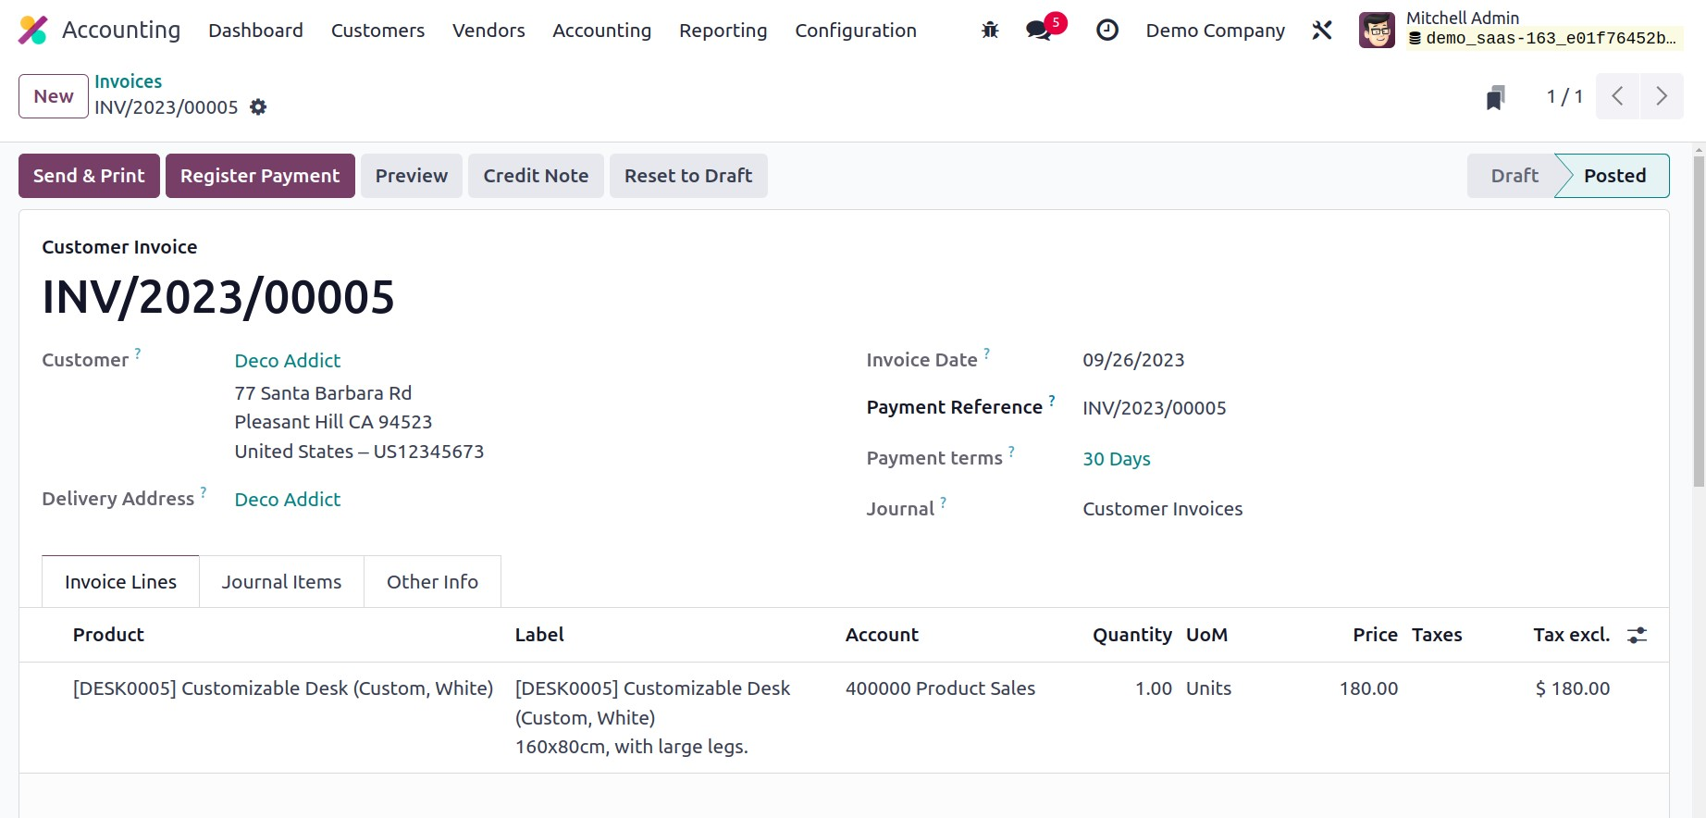Screen dimensions: 1706x818
Task: Click the bookmark icon near the pager
Action: pyautogui.click(x=1495, y=97)
